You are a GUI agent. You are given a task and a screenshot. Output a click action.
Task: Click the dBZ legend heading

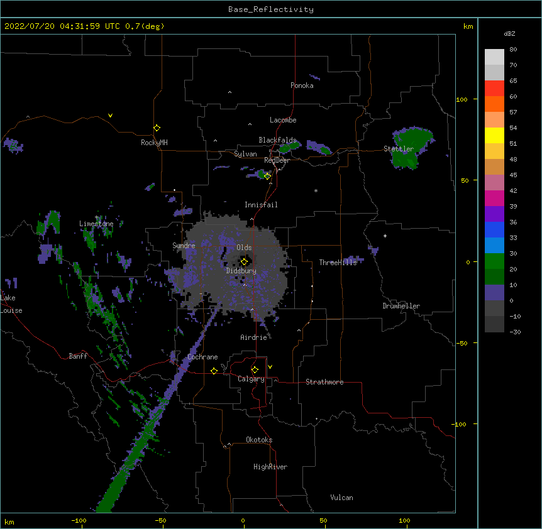coord(509,34)
